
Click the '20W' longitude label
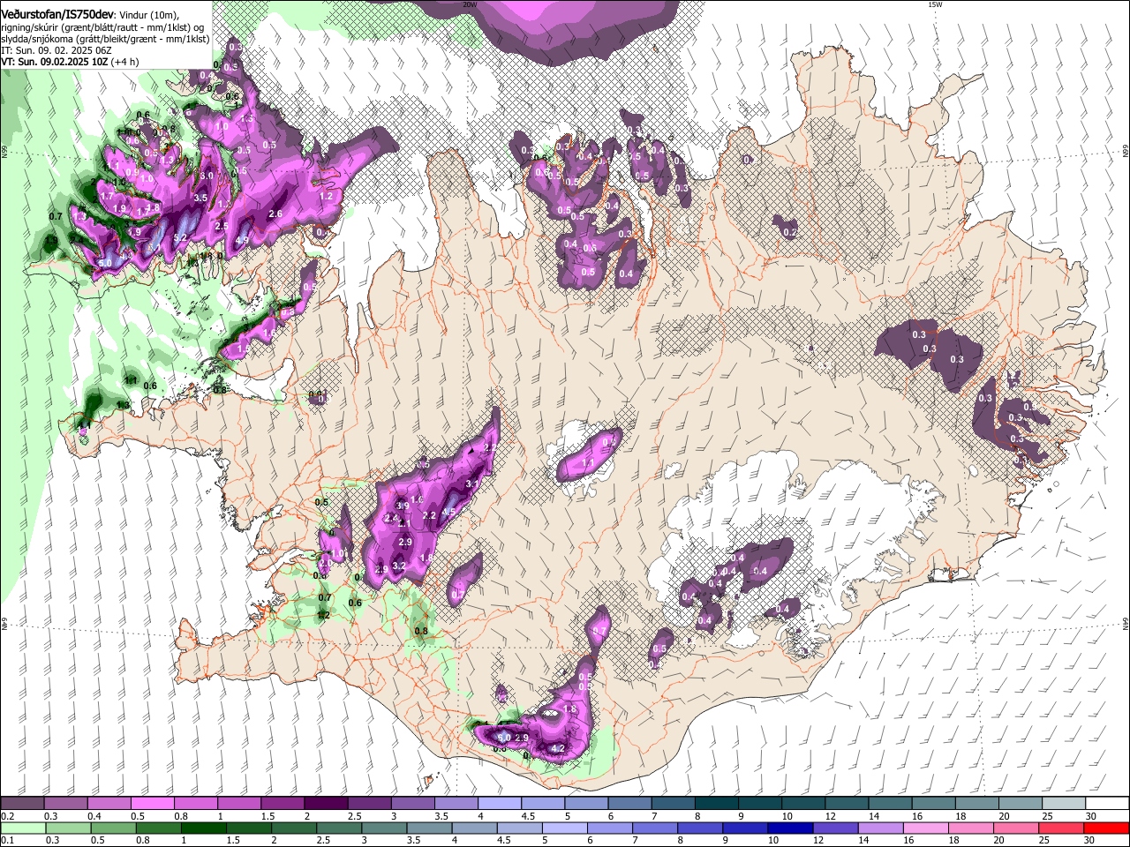(x=470, y=4)
